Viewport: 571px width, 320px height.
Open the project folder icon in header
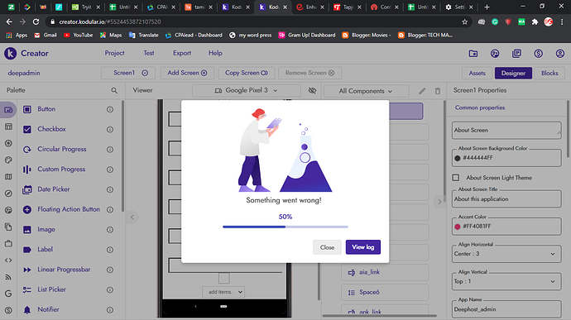[473, 54]
